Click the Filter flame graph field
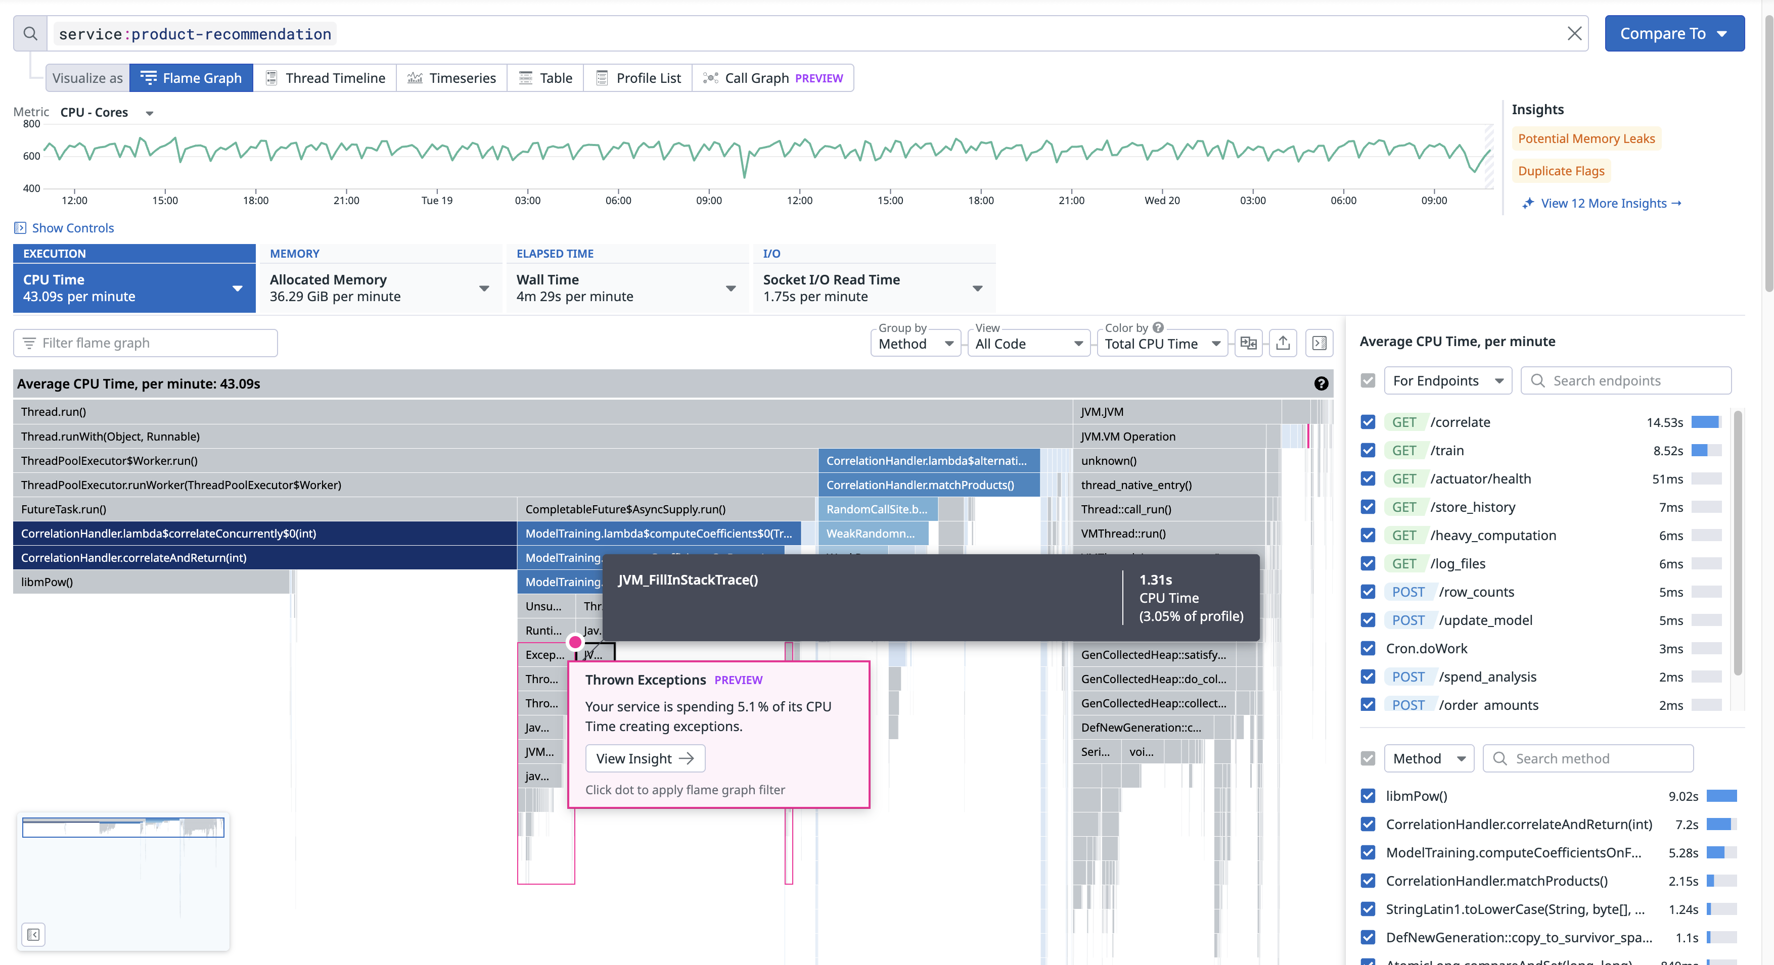Viewport: 1774px width, 965px height. point(145,343)
